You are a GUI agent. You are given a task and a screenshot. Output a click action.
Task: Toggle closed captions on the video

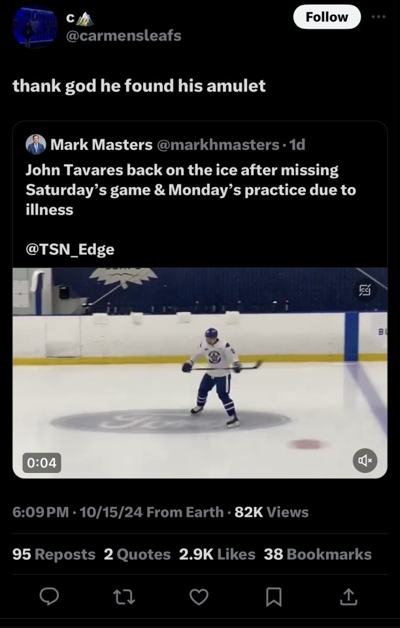pos(365,291)
